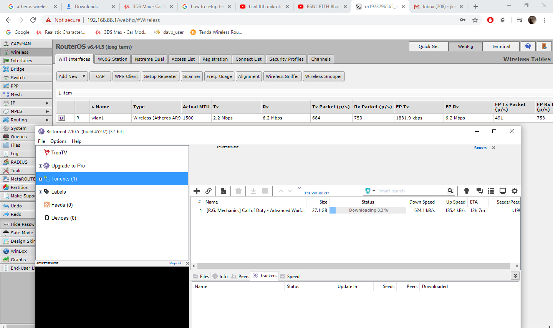
Task: Click the Chrome address bar URL
Action: [x=123, y=20]
